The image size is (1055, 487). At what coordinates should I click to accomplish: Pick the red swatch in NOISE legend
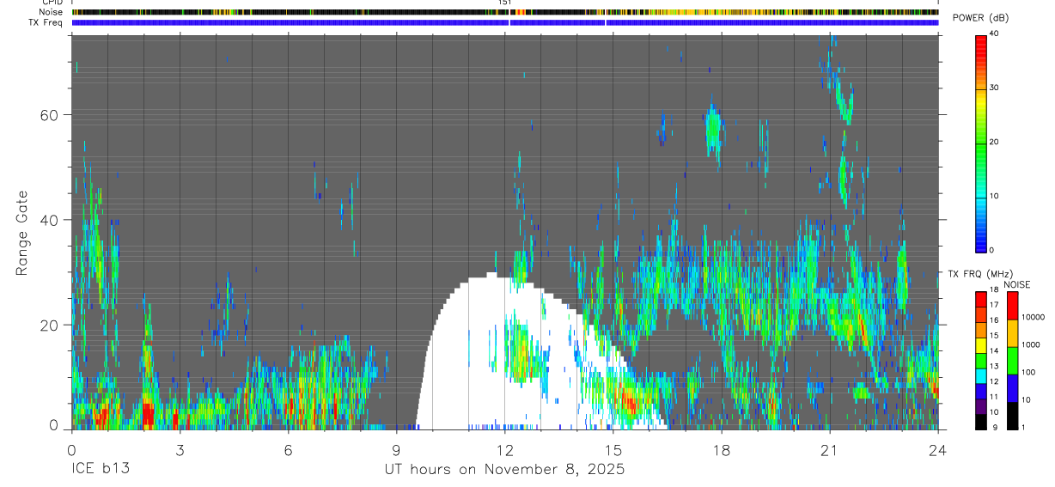[1011, 306]
